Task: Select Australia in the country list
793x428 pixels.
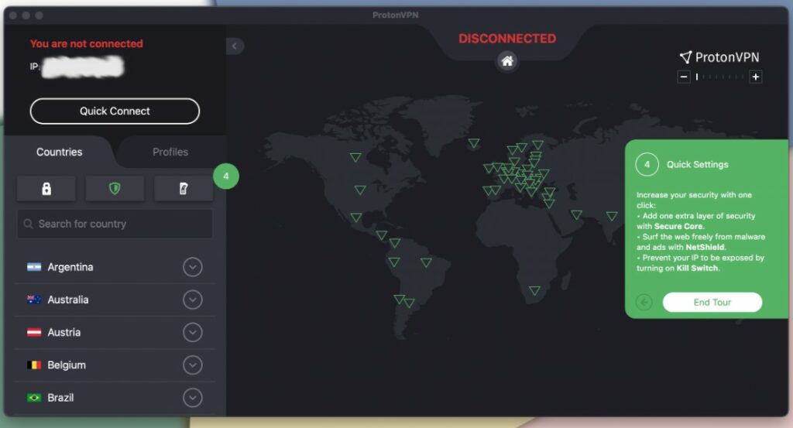Action: [115, 300]
